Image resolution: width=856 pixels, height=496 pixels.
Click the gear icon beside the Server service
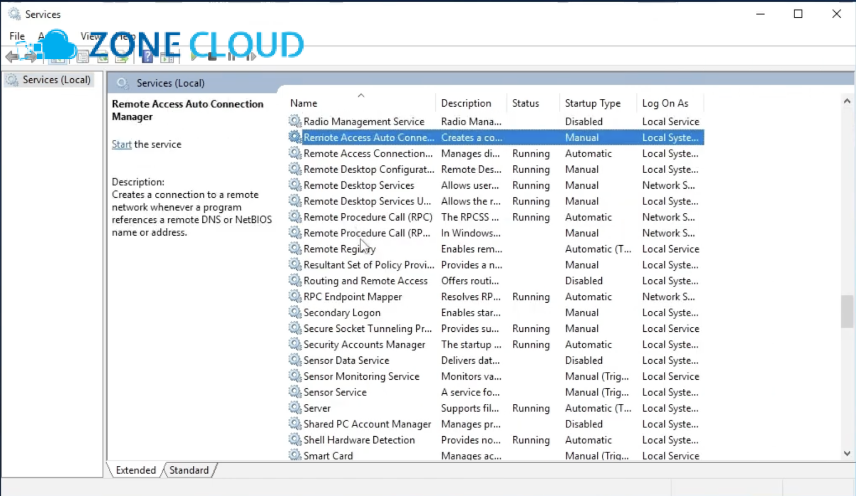(x=294, y=408)
